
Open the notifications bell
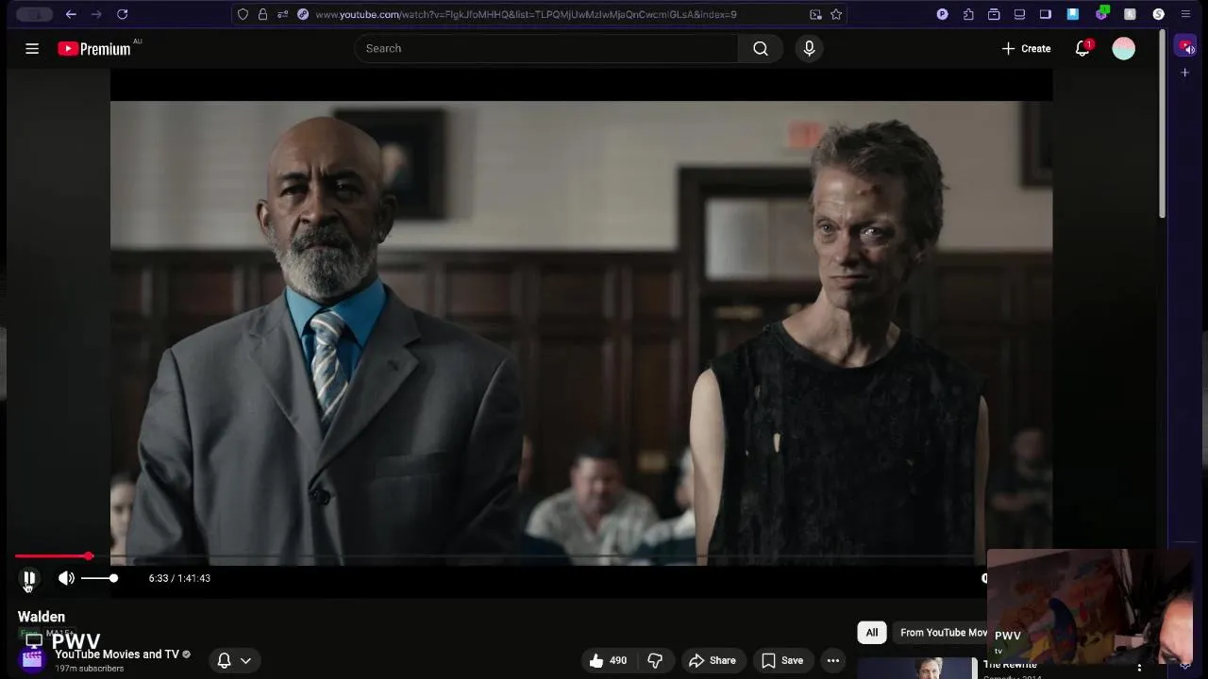(1082, 48)
